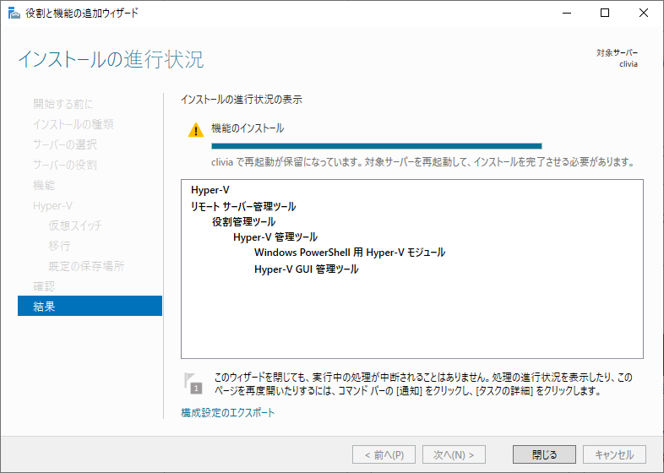Select the サーバーの役割 step

click(65, 165)
